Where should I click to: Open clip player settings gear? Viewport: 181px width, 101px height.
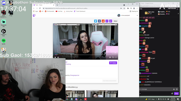point(110,57)
